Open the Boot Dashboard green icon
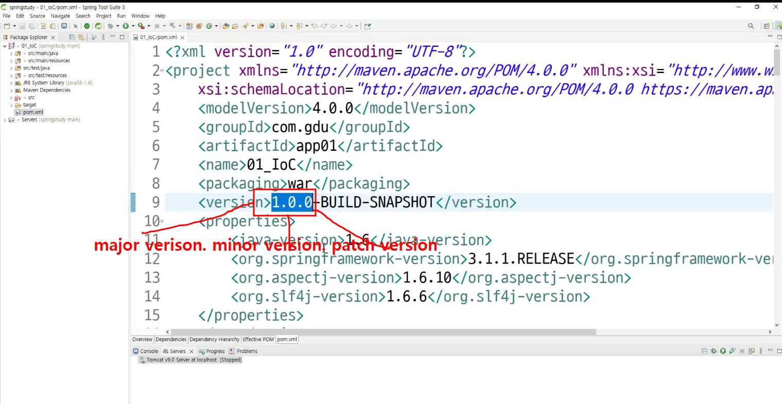Screen dimensions: 782x404 click(x=87, y=26)
